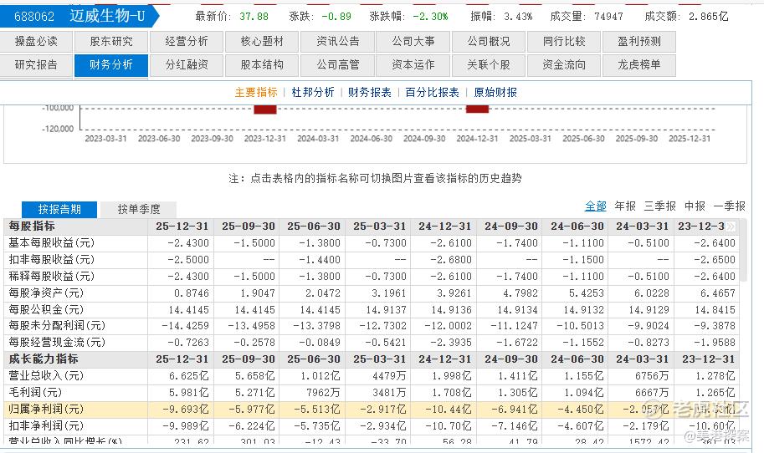Go to 财务报表 section link

(x=369, y=93)
